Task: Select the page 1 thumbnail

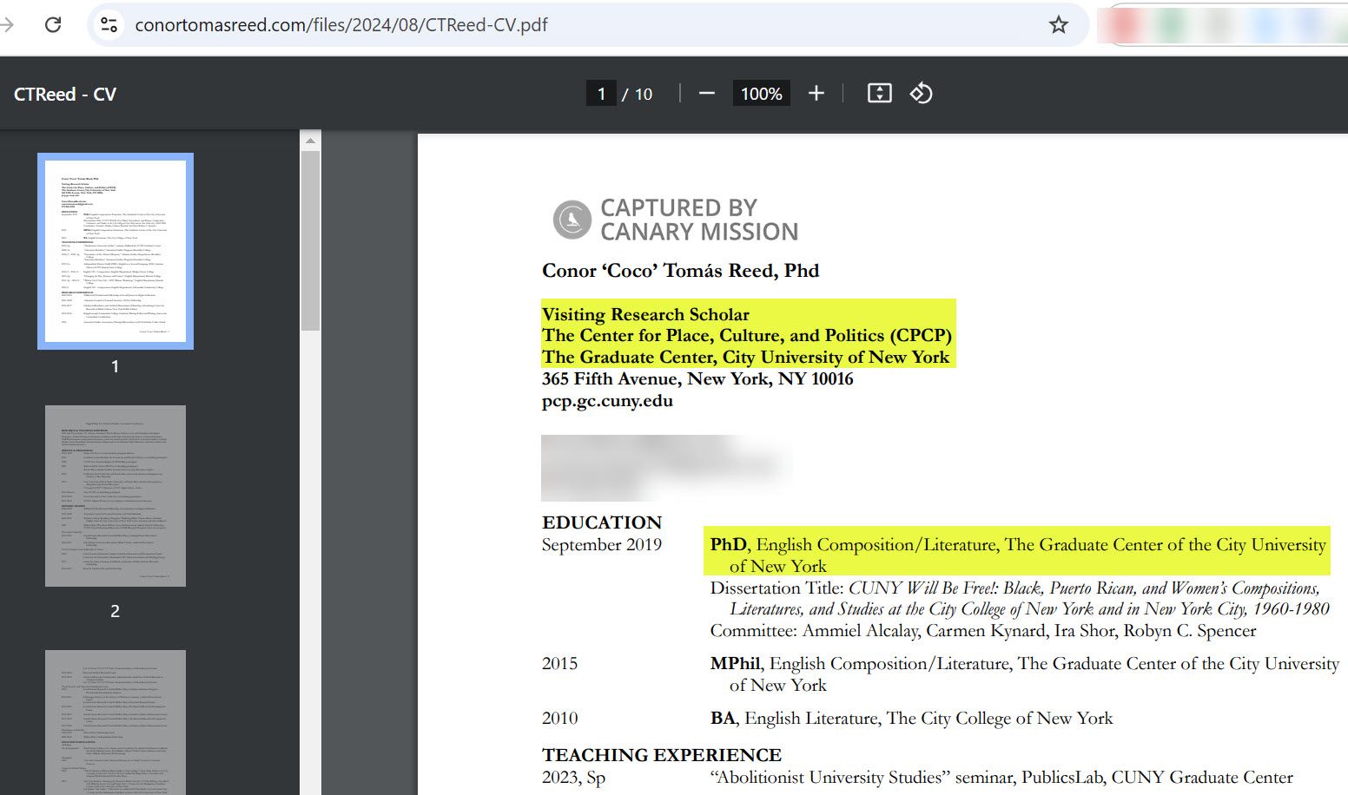Action: pyautogui.click(x=116, y=251)
